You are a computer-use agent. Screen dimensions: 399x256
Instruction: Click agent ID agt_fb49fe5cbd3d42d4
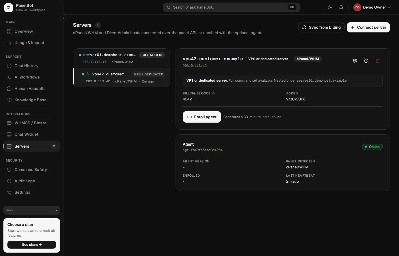click(203, 150)
